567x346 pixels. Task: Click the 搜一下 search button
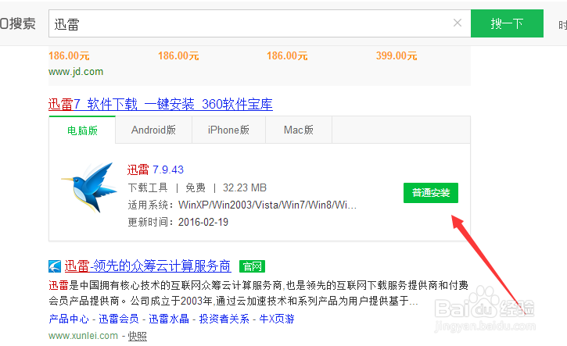pyautogui.click(x=507, y=23)
